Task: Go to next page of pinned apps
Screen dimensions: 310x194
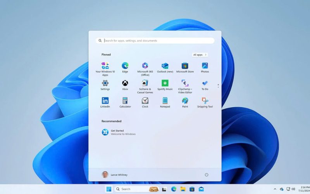Action: coord(218,87)
